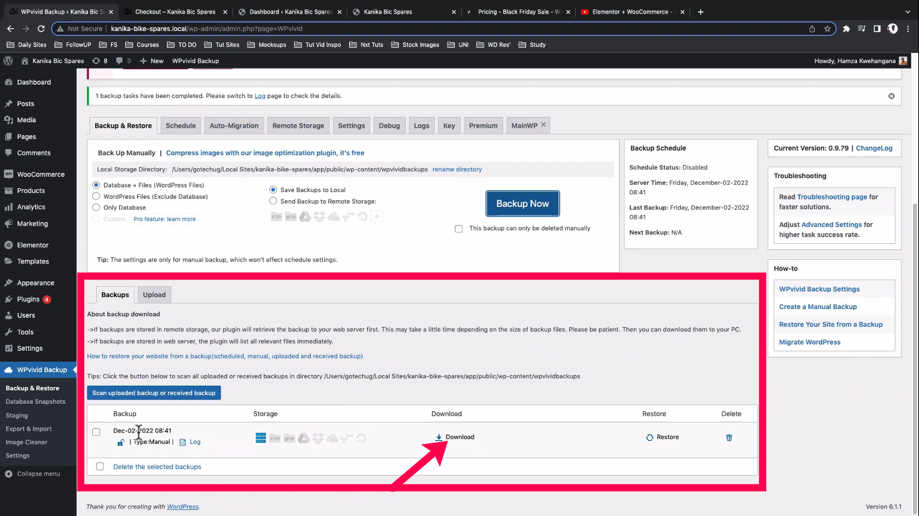Click the WordPress logo in the admin bar
919x516 pixels.
9,60
